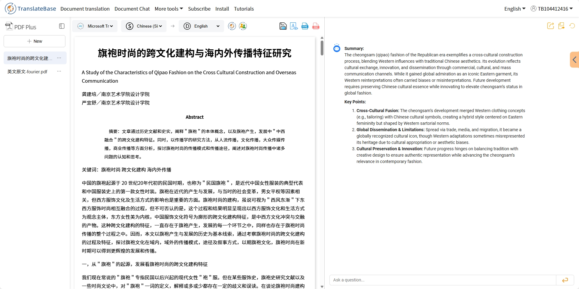Click the PDF Plus icon
The height and width of the screenshot is (289, 579).
click(9, 26)
